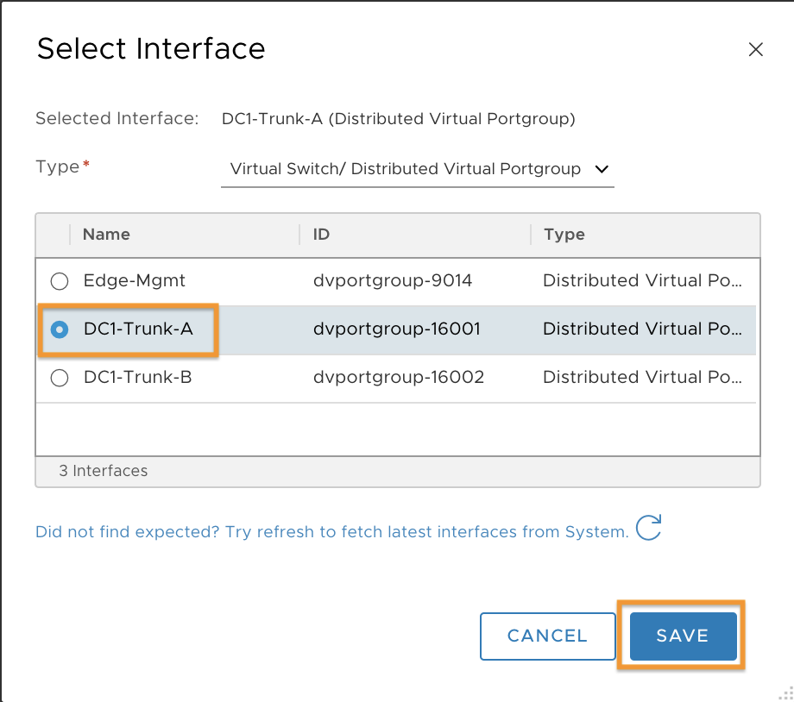
Task: Click the Name column header
Action: [x=106, y=235]
